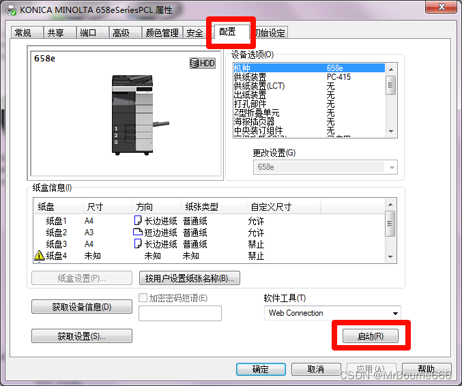Open the 更改设置(G) dropdown showing 658e
The image size is (462, 386).
326,167
